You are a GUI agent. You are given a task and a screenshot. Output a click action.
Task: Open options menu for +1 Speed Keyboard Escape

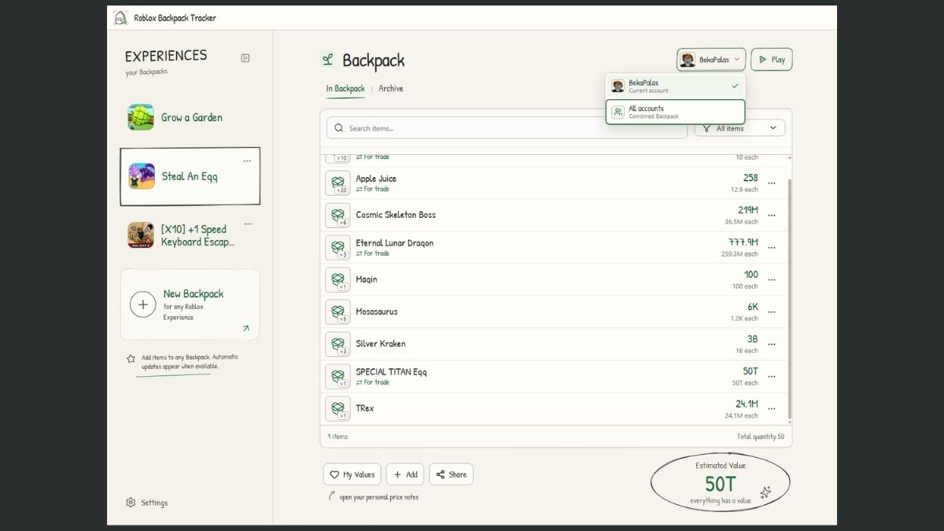pos(248,223)
